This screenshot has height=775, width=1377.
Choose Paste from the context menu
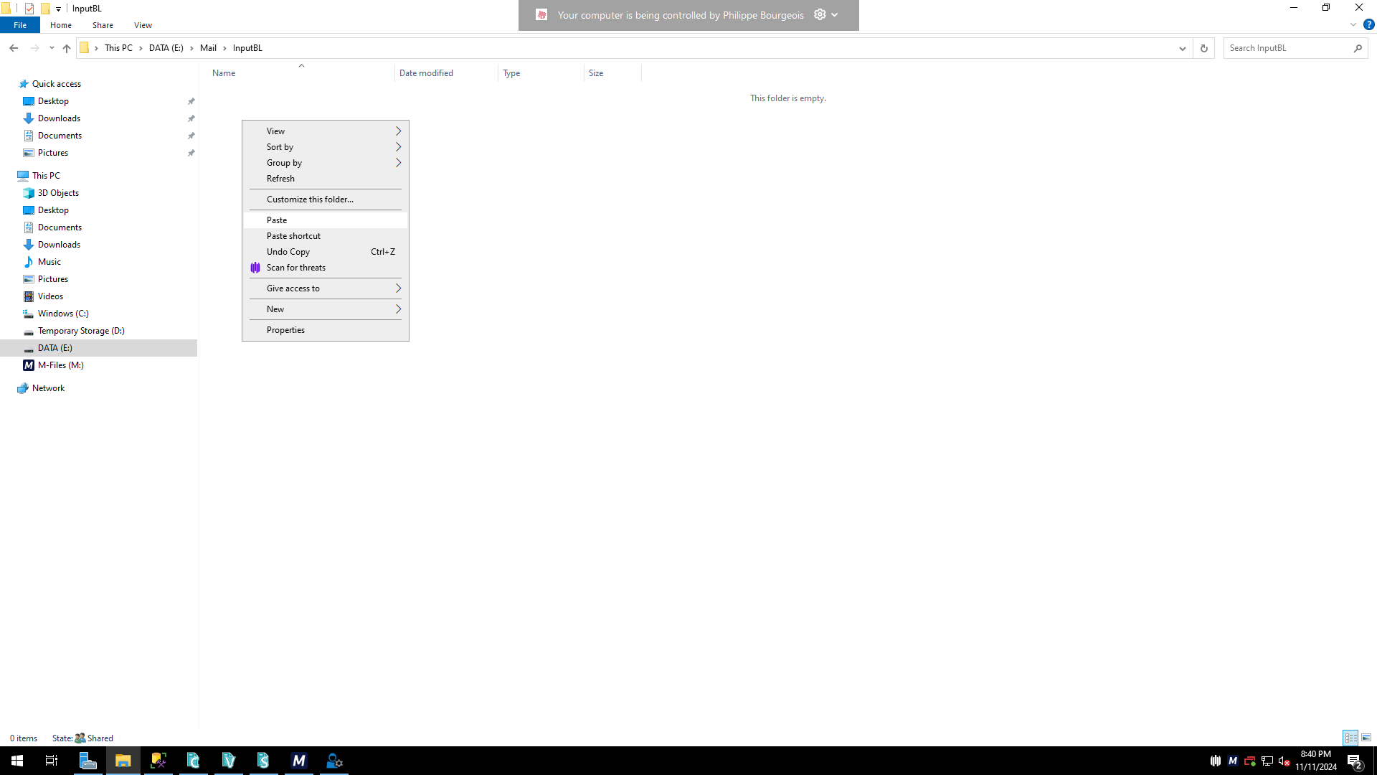pyautogui.click(x=326, y=220)
